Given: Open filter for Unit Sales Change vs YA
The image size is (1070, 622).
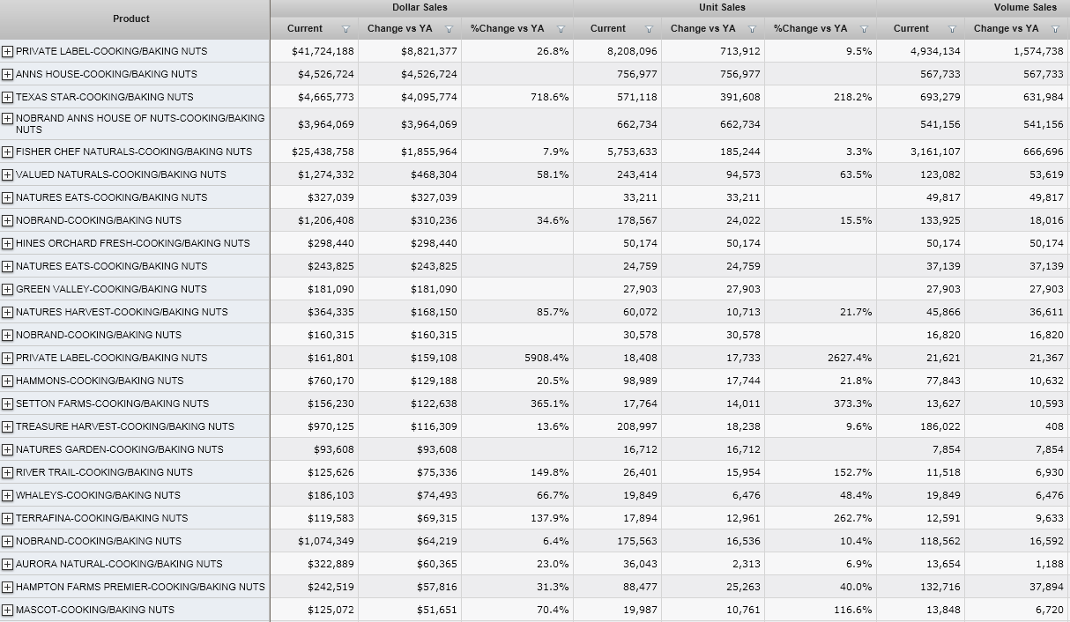Looking at the screenshot, I should coord(752,29).
